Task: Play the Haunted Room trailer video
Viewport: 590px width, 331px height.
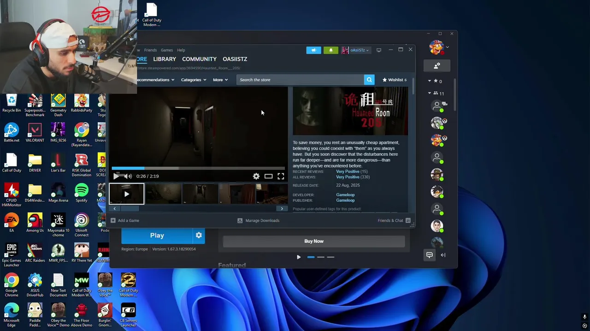Action: point(116,176)
